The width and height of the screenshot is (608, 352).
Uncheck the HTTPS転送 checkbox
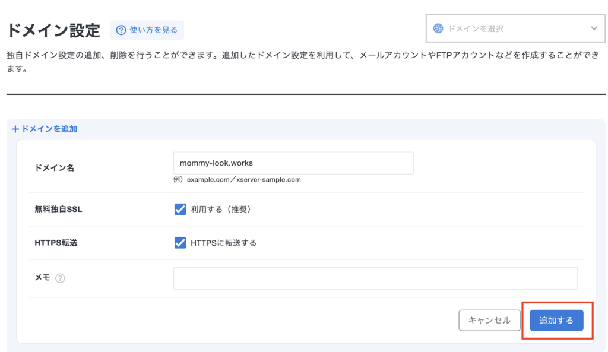(180, 243)
